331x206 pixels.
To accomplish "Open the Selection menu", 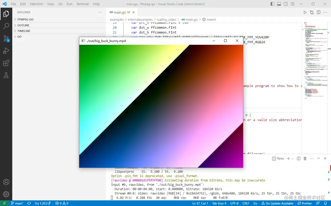I will coord(36,4).
